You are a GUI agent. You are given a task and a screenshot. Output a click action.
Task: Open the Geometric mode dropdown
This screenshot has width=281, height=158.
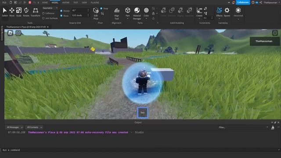(50, 8)
